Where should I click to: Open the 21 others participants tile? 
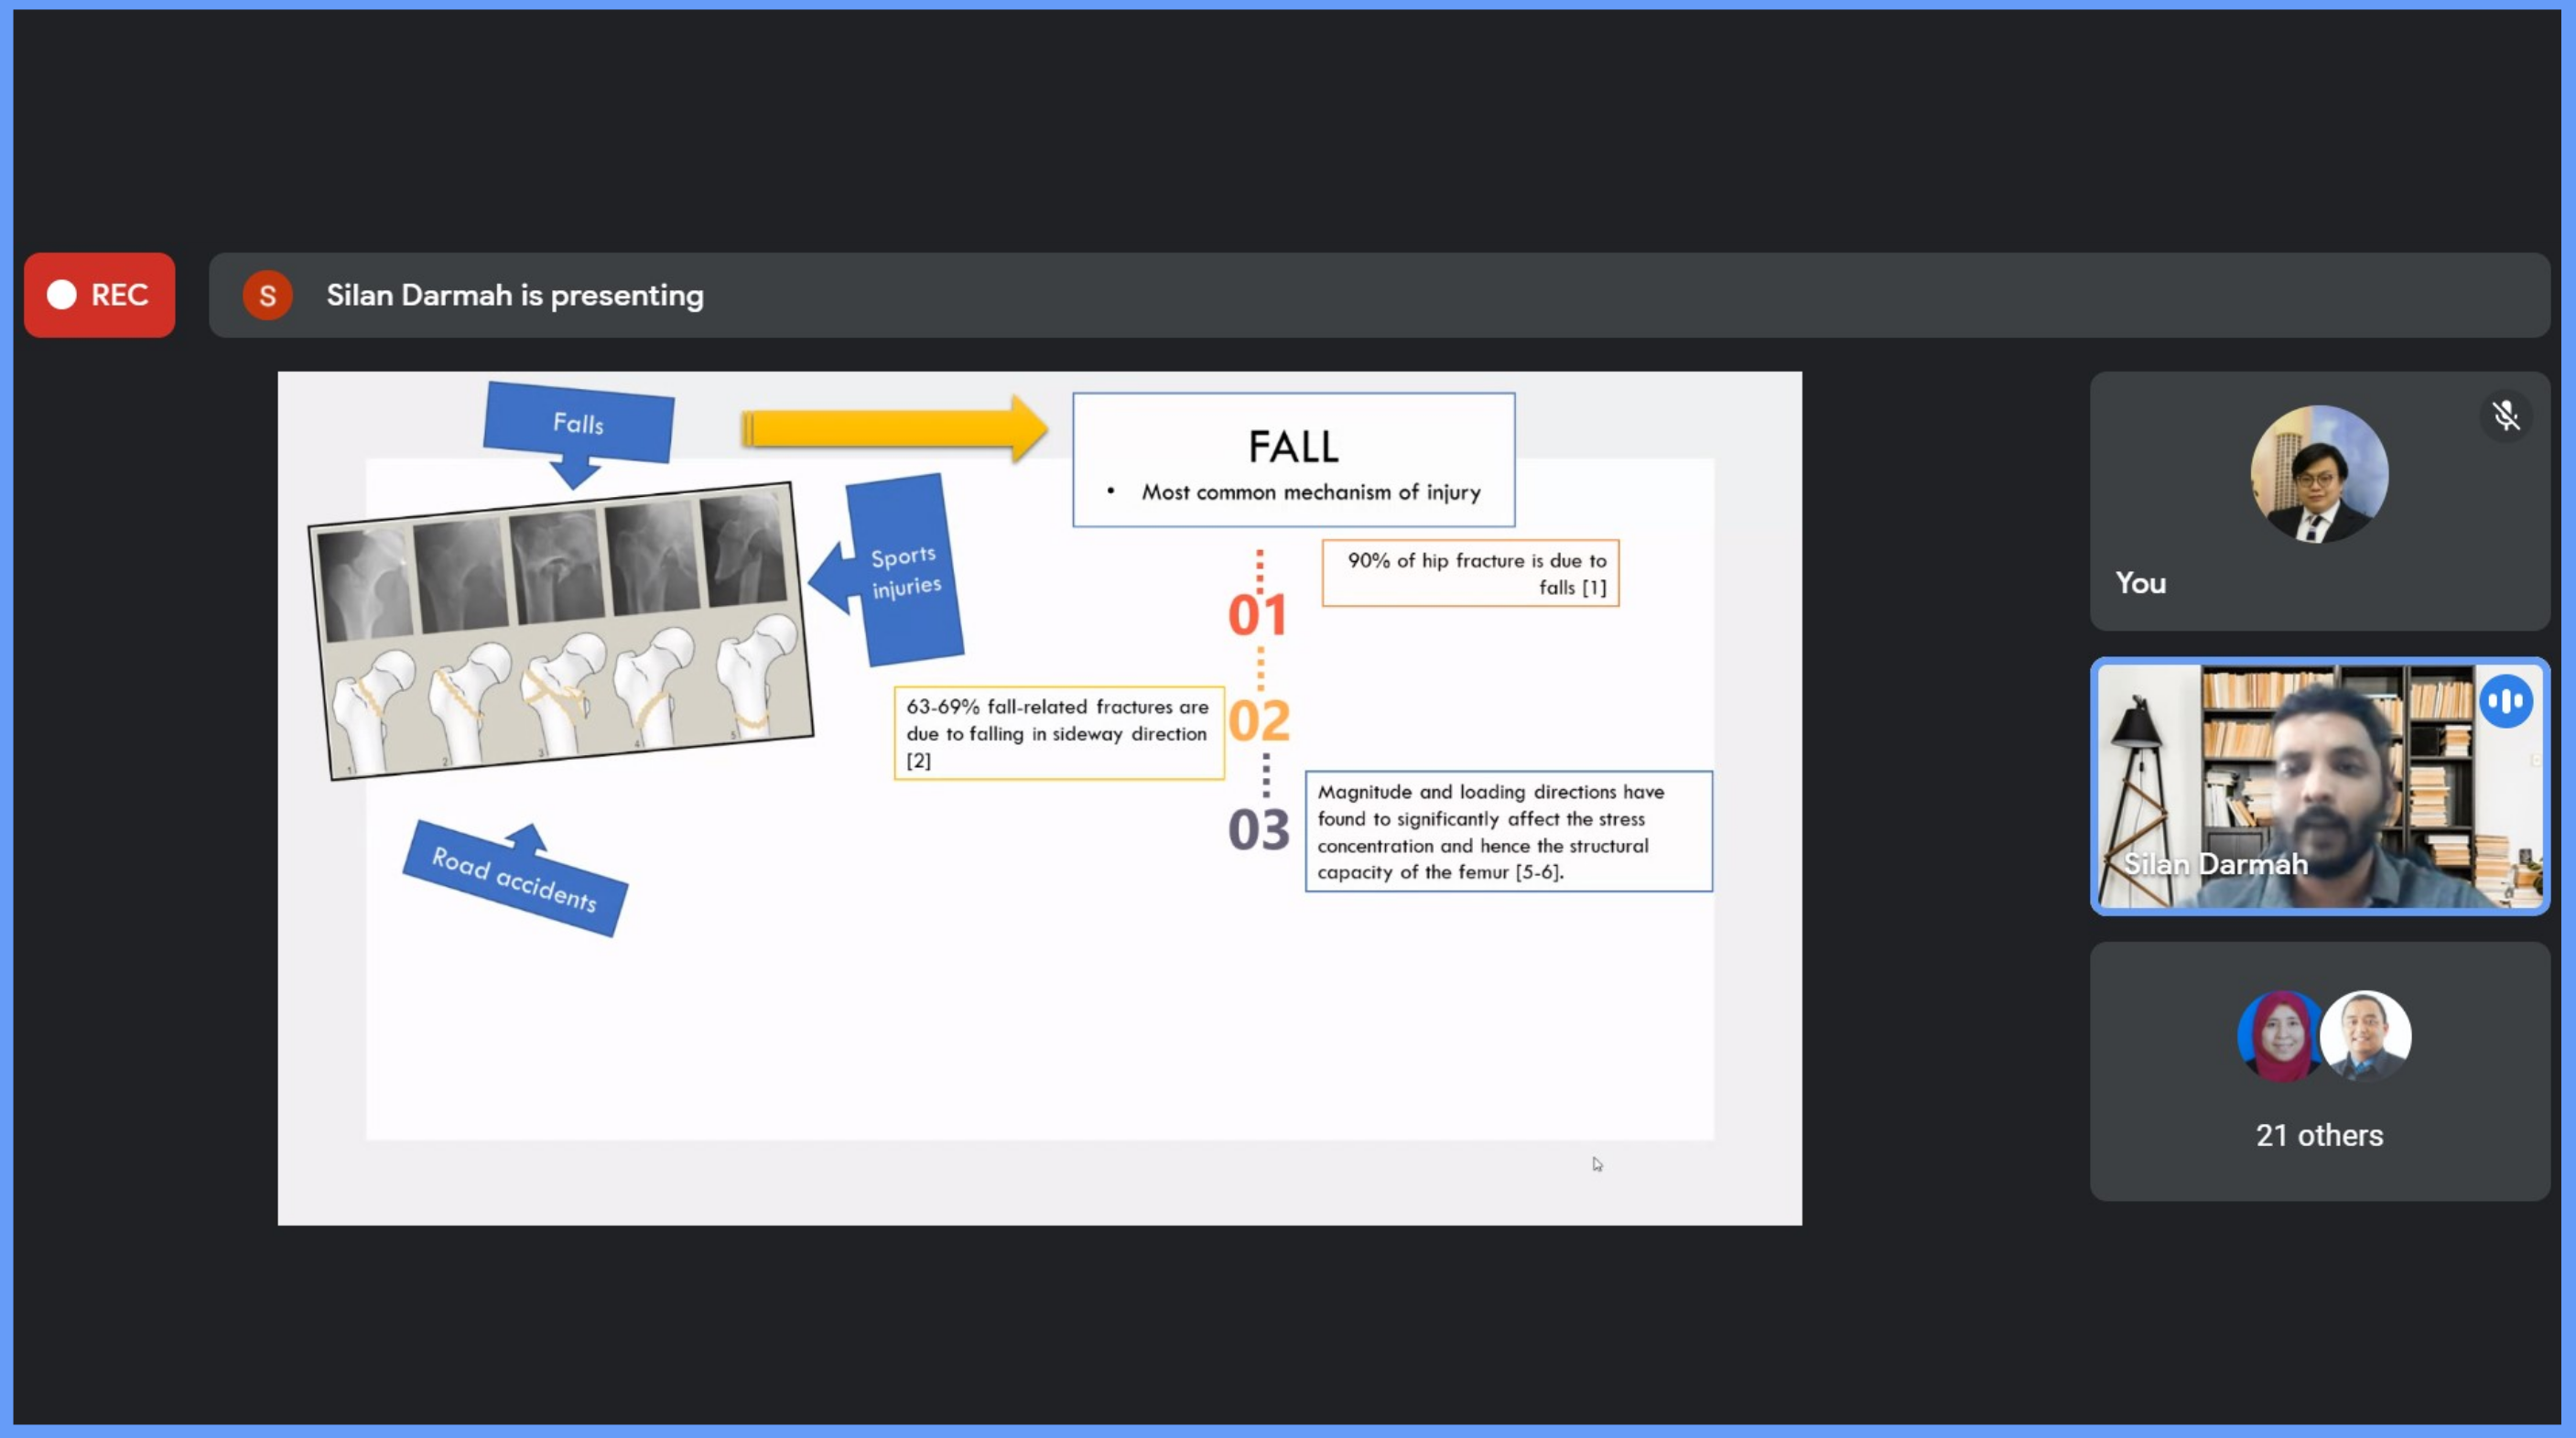(2319, 1134)
